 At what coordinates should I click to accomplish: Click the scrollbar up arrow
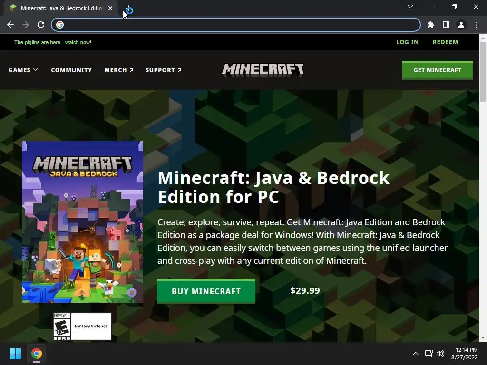click(483, 38)
